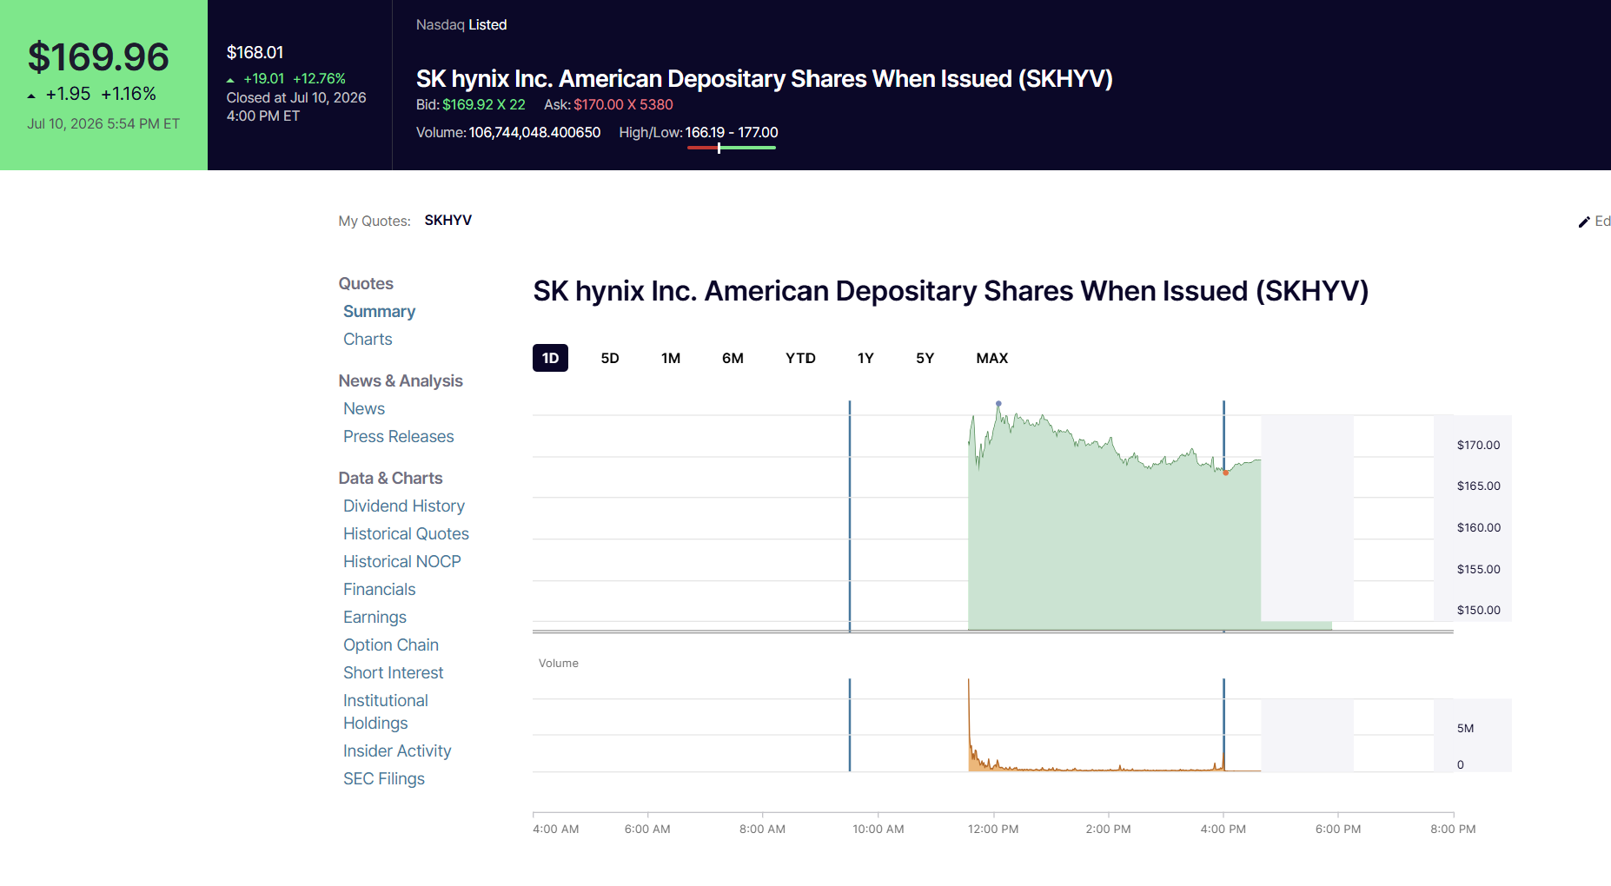Open Historical Quotes link
The height and width of the screenshot is (886, 1611).
click(x=406, y=533)
